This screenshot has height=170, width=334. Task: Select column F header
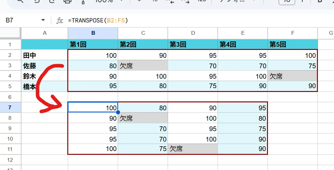(293, 33)
